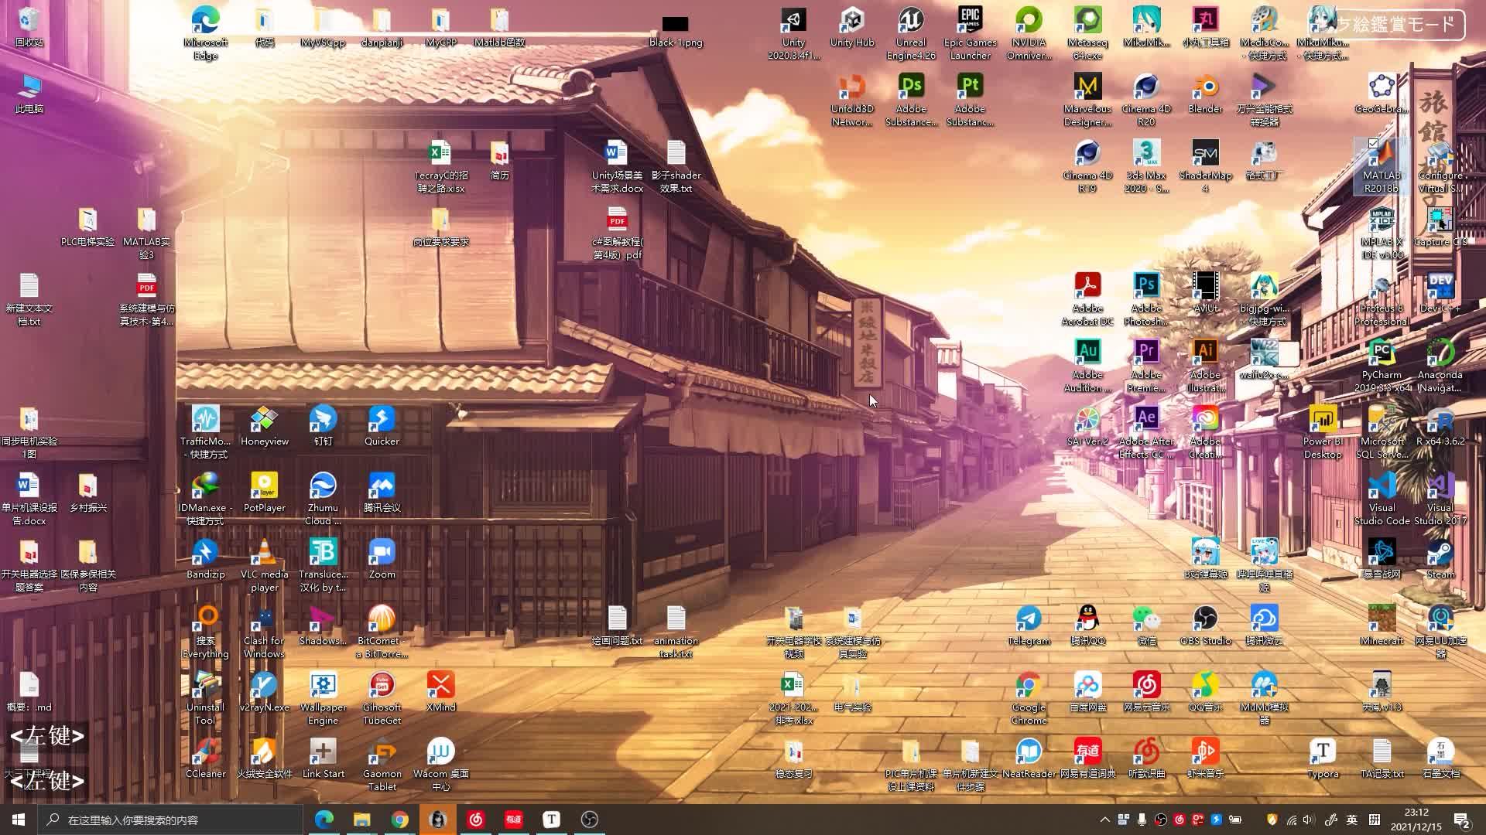Select the Matlab函数 folder
This screenshot has width=1486, height=835.
pyautogui.click(x=499, y=28)
